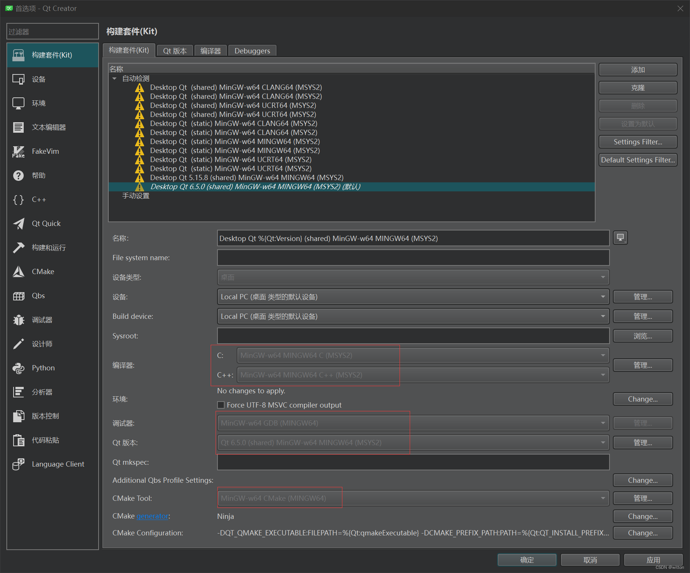Open the C compiler dropdown
The height and width of the screenshot is (573, 690).
[x=423, y=355]
